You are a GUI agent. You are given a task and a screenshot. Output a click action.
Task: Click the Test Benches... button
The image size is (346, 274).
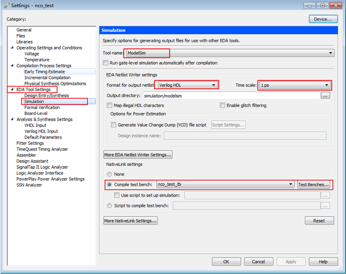pyautogui.click(x=313, y=184)
